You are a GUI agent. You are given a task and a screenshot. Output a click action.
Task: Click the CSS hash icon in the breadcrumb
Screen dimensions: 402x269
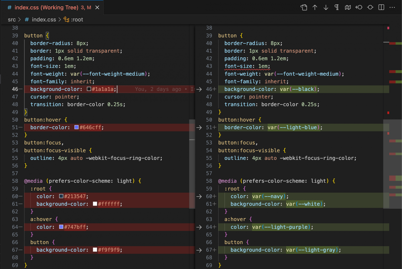click(27, 20)
